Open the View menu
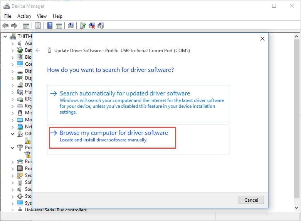 pyautogui.click(x=42, y=16)
